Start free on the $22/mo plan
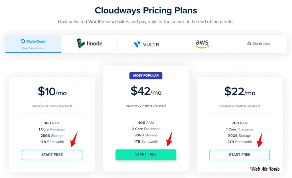 tap(240, 155)
